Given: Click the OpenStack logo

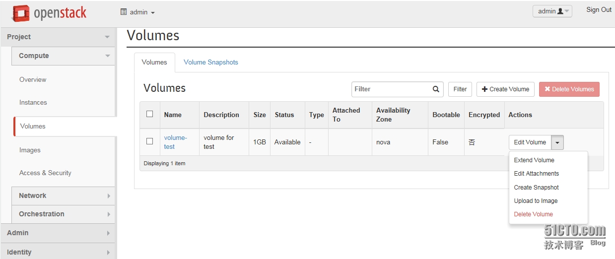Looking at the screenshot, I should point(49,13).
